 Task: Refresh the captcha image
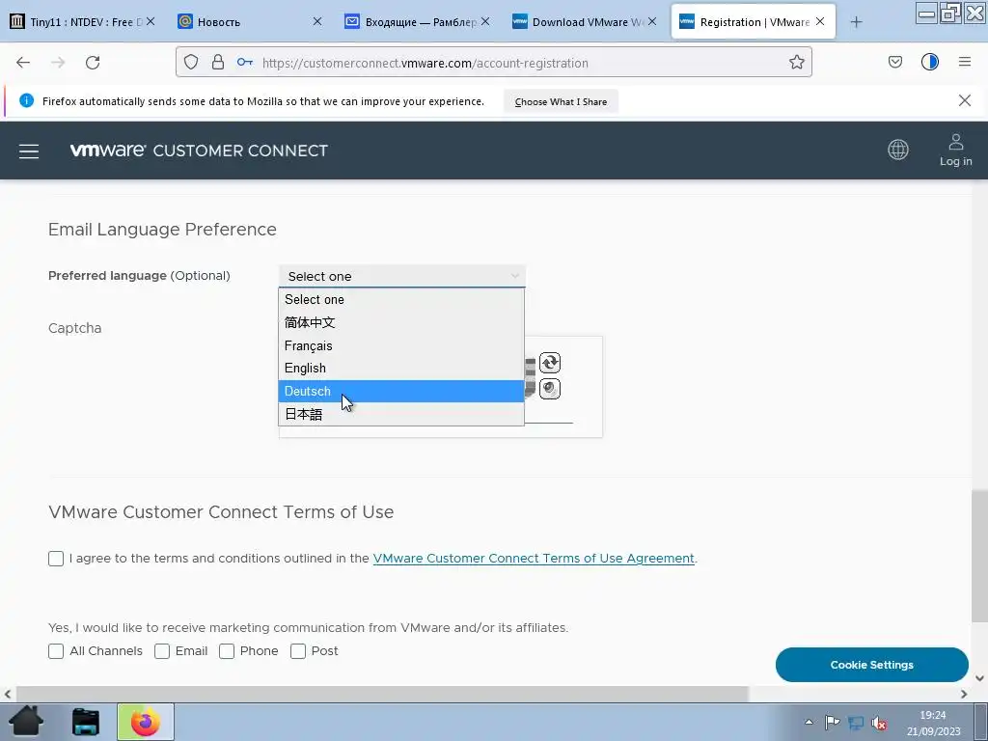point(549,363)
